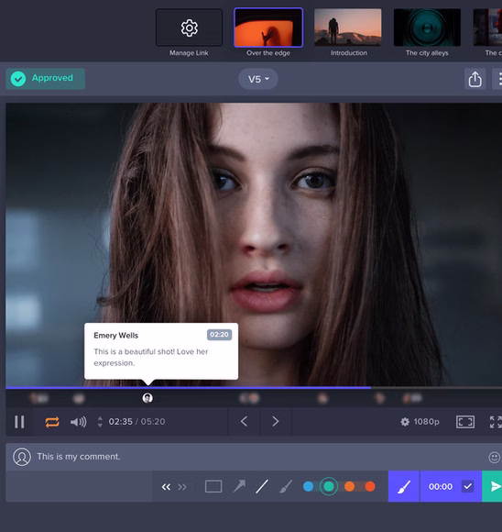Open The city alleys thumbnail
Image resolution: width=502 pixels, height=532 pixels.
[427, 28]
